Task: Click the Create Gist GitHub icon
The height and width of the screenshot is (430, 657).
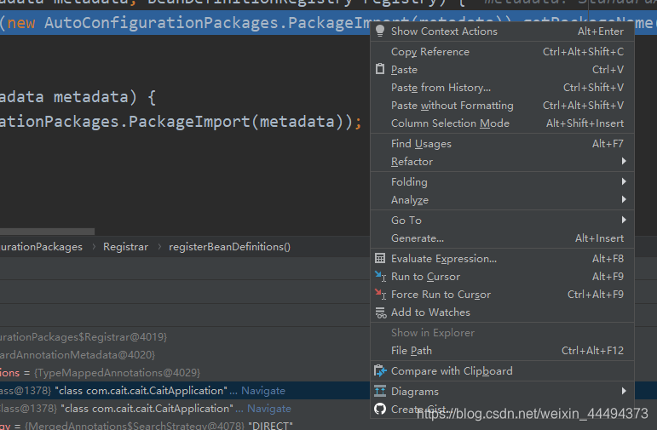Action: pyautogui.click(x=380, y=409)
